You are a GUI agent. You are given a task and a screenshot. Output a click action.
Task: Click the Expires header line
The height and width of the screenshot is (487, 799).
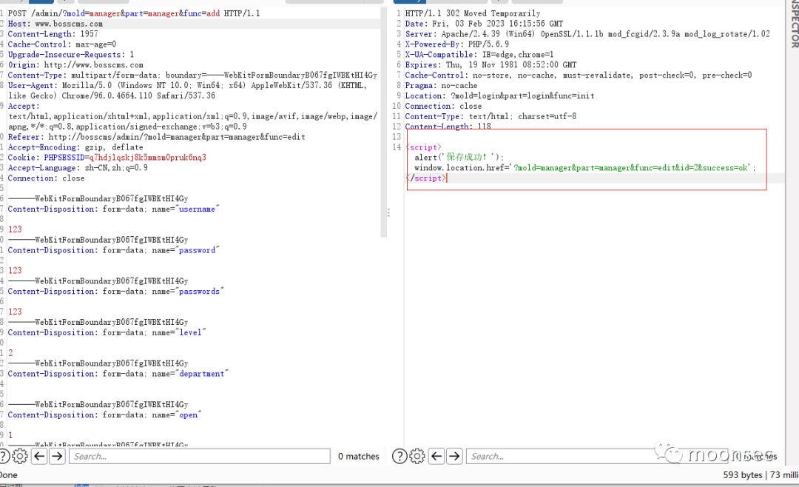(490, 65)
